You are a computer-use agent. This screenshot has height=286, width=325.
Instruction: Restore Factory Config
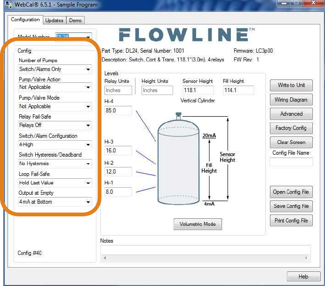pyautogui.click(x=291, y=128)
